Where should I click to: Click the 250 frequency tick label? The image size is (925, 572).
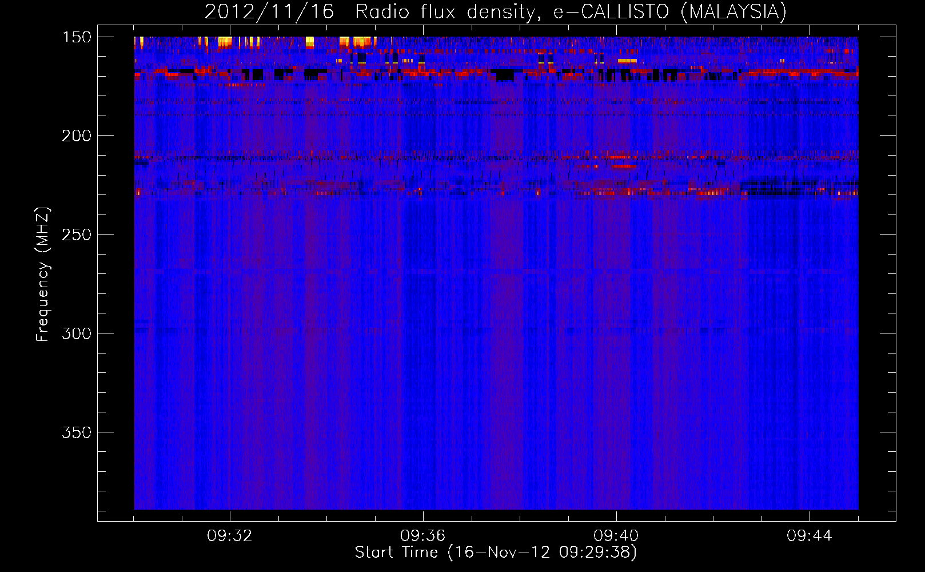[x=77, y=235]
